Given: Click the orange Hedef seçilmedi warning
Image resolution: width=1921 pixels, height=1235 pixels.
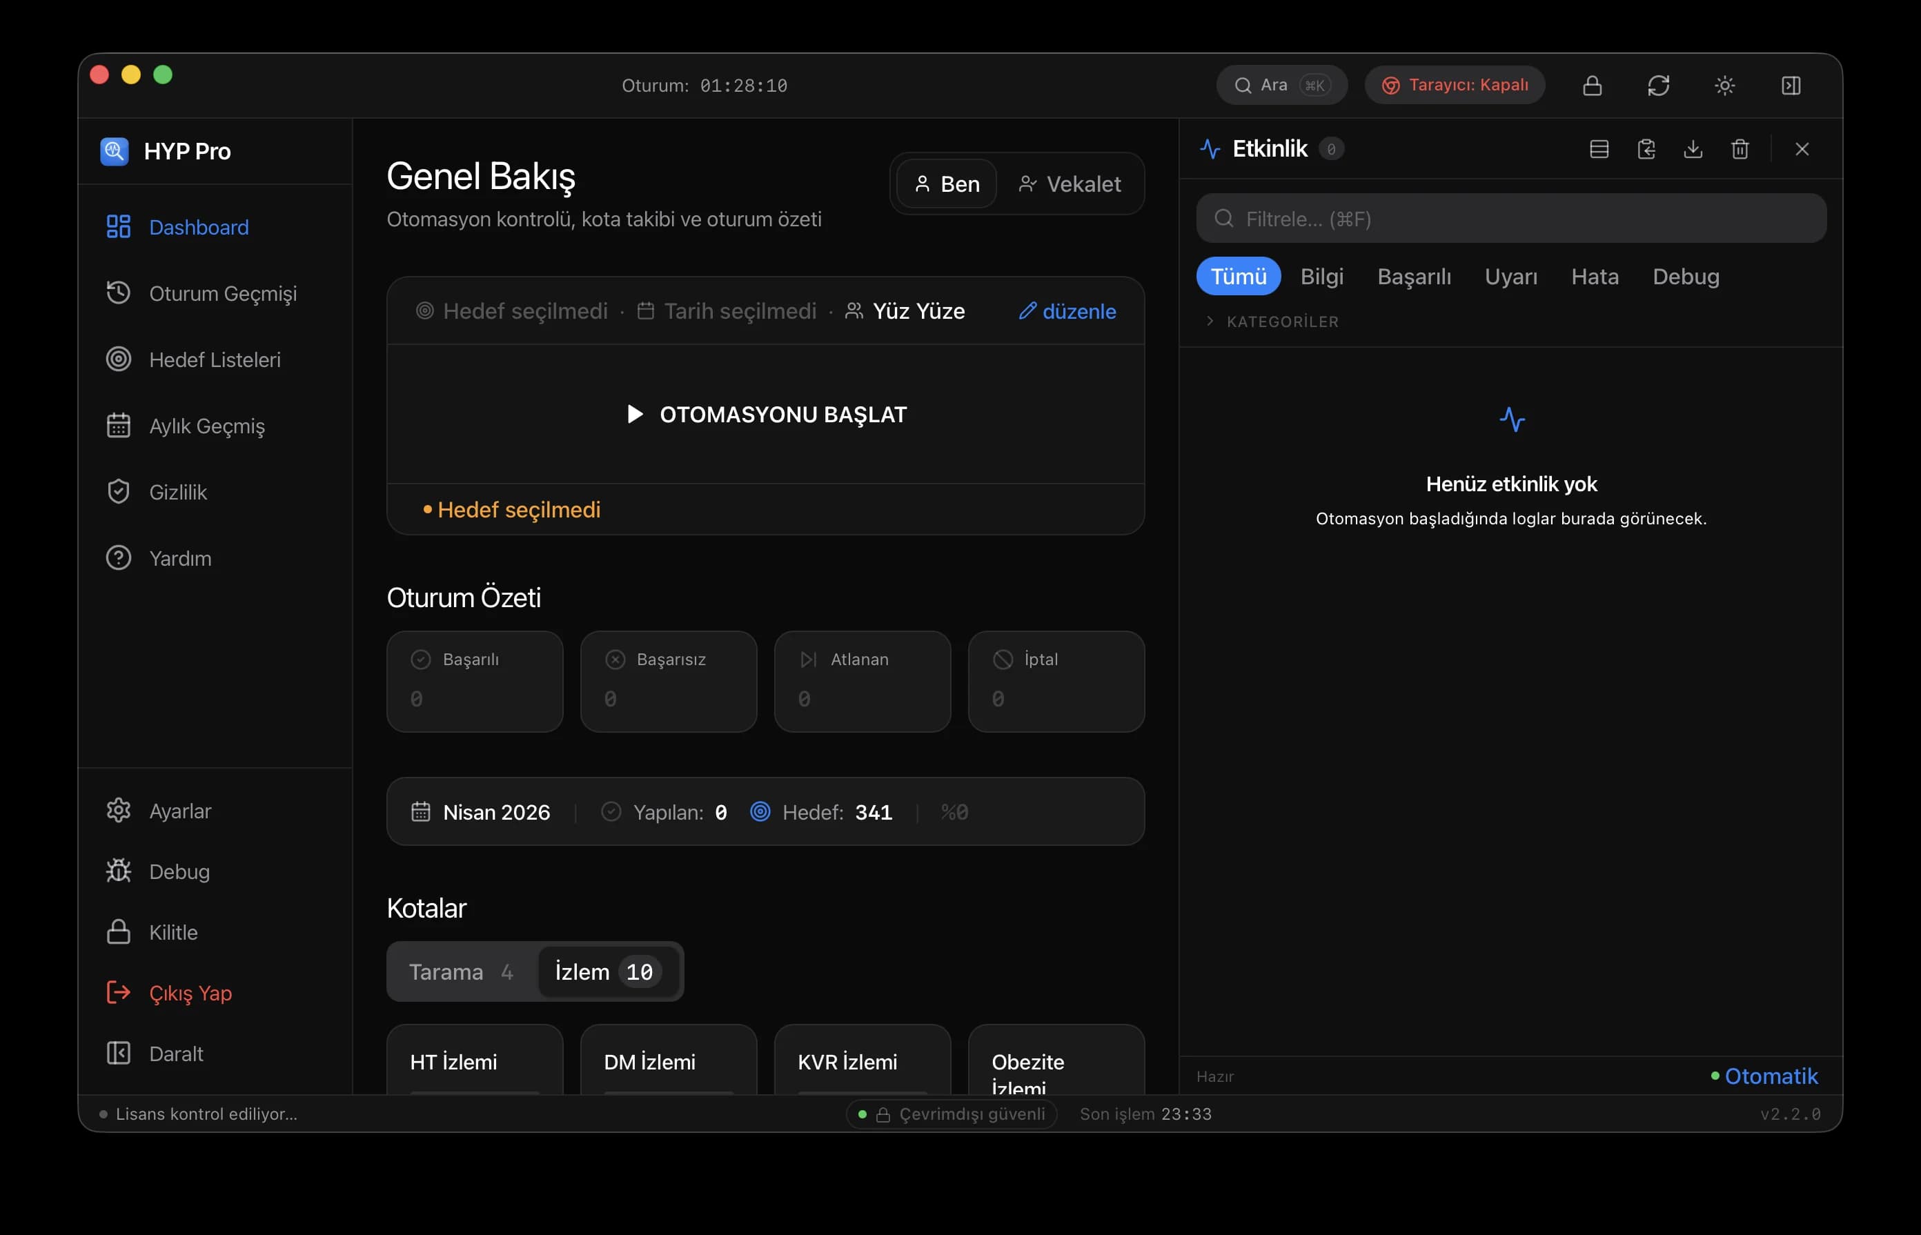Looking at the screenshot, I should (x=512, y=509).
